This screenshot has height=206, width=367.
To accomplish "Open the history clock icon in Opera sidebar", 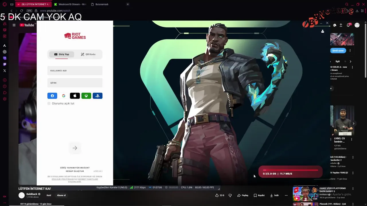I will (x=5, y=86).
